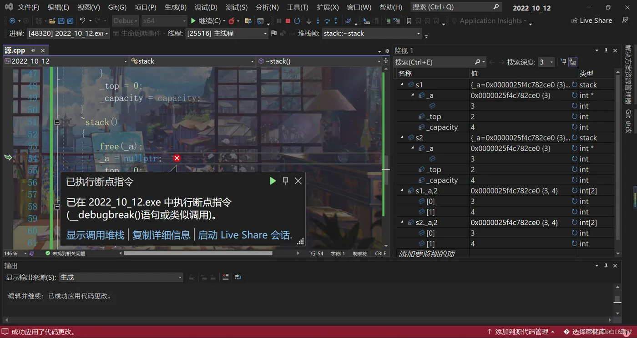Undo the last edit

[82, 21]
